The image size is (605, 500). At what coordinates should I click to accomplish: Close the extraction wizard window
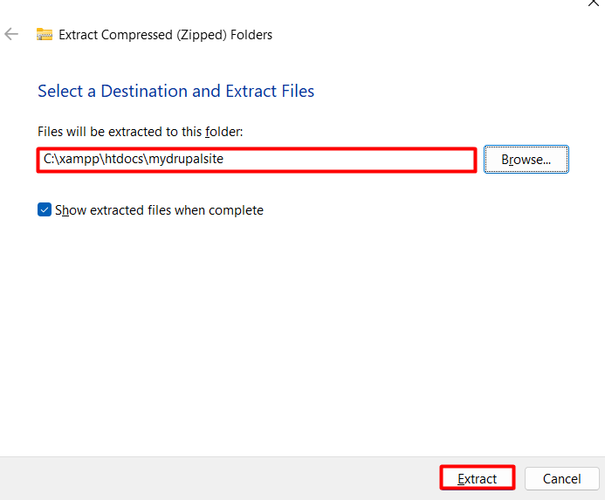pyautogui.click(x=595, y=3)
